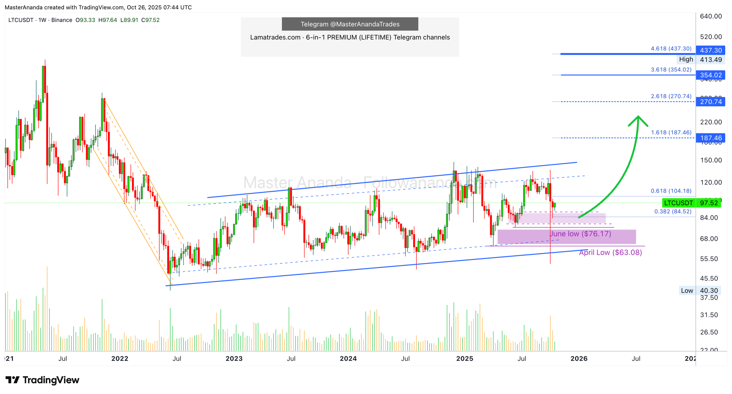Screen dimensions: 732x394
Task: Click the 354.02 blue price label
Action: tap(710, 75)
